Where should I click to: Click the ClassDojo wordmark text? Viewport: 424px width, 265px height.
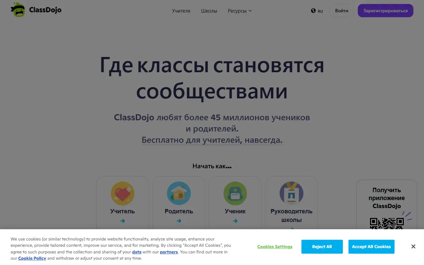click(45, 10)
